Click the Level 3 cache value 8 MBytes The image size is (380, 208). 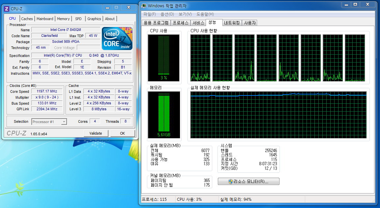99,109
